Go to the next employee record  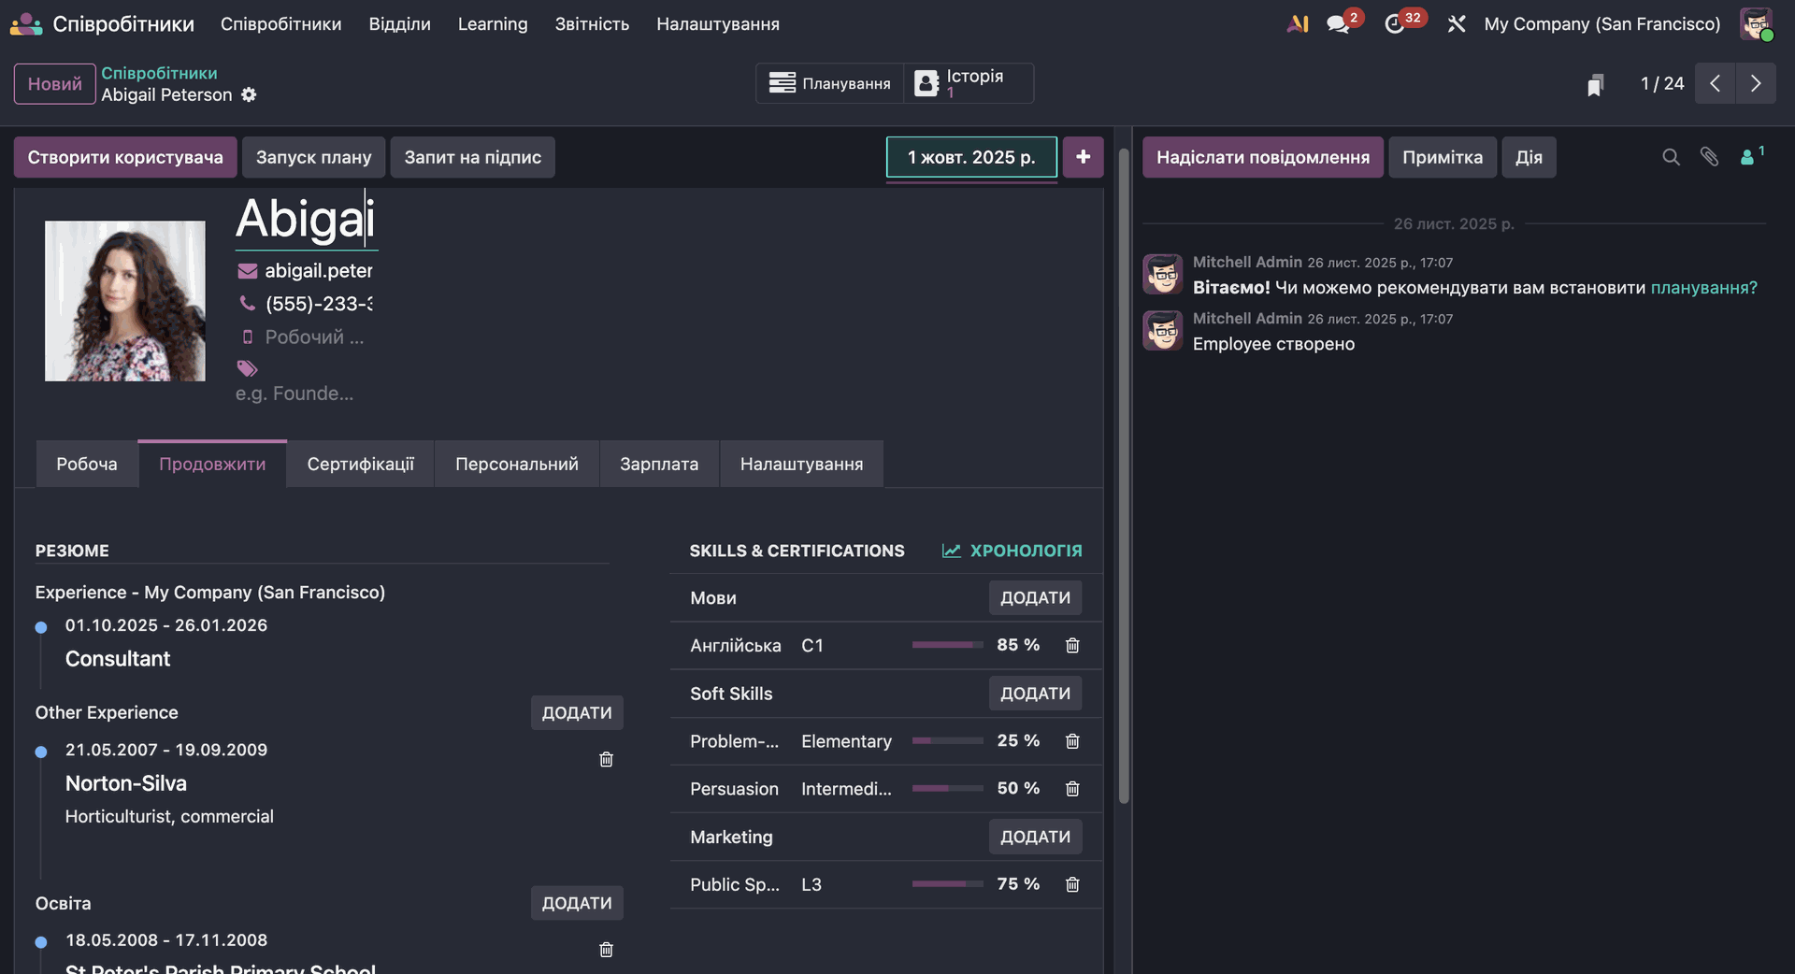point(1755,84)
